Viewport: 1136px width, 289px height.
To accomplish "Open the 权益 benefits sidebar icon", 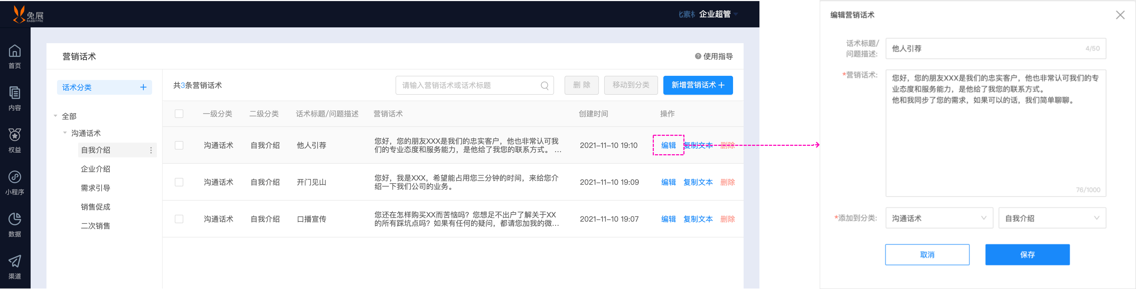I will [15, 141].
